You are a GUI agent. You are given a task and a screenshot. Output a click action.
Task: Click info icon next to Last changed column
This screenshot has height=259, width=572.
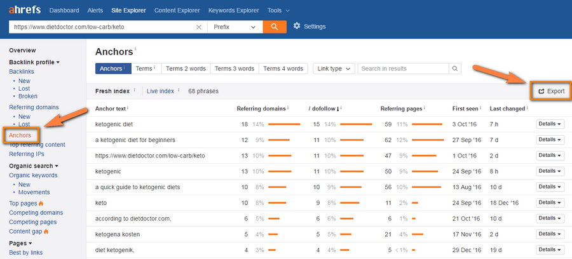point(528,108)
